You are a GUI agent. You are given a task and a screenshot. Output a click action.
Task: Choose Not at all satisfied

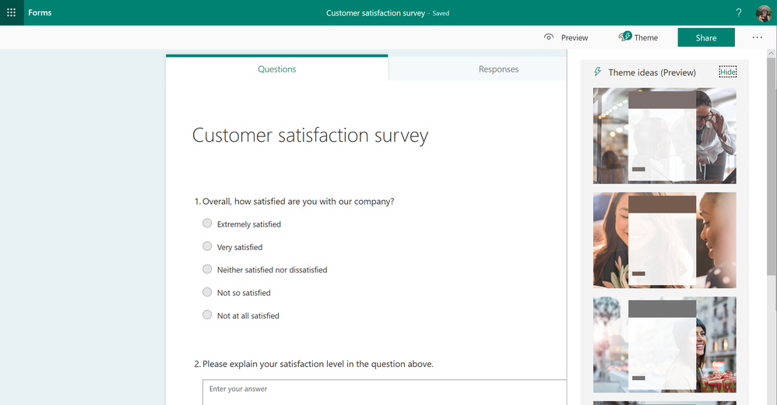207,315
